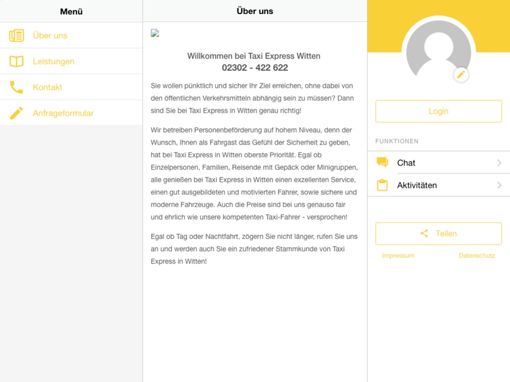Click the open book icon beside Leistungen
Viewport: 510px width, 382px height.
click(x=16, y=62)
